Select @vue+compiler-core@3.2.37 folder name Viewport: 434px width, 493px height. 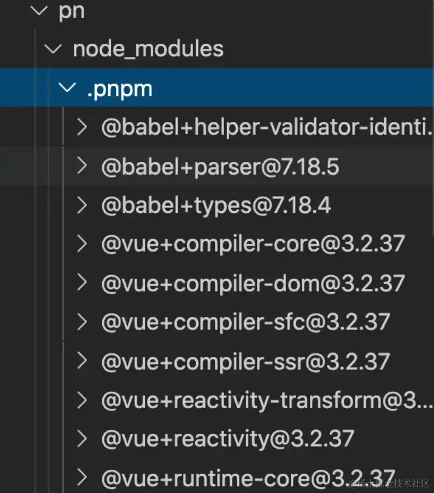click(x=253, y=244)
